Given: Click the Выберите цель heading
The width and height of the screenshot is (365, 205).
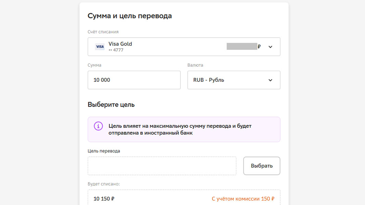Looking at the screenshot, I should (x=111, y=105).
